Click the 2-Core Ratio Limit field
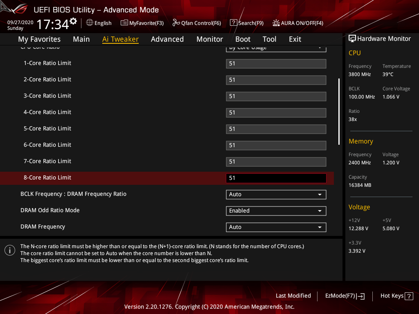Image resolution: width=419 pixels, height=314 pixels. [276, 80]
